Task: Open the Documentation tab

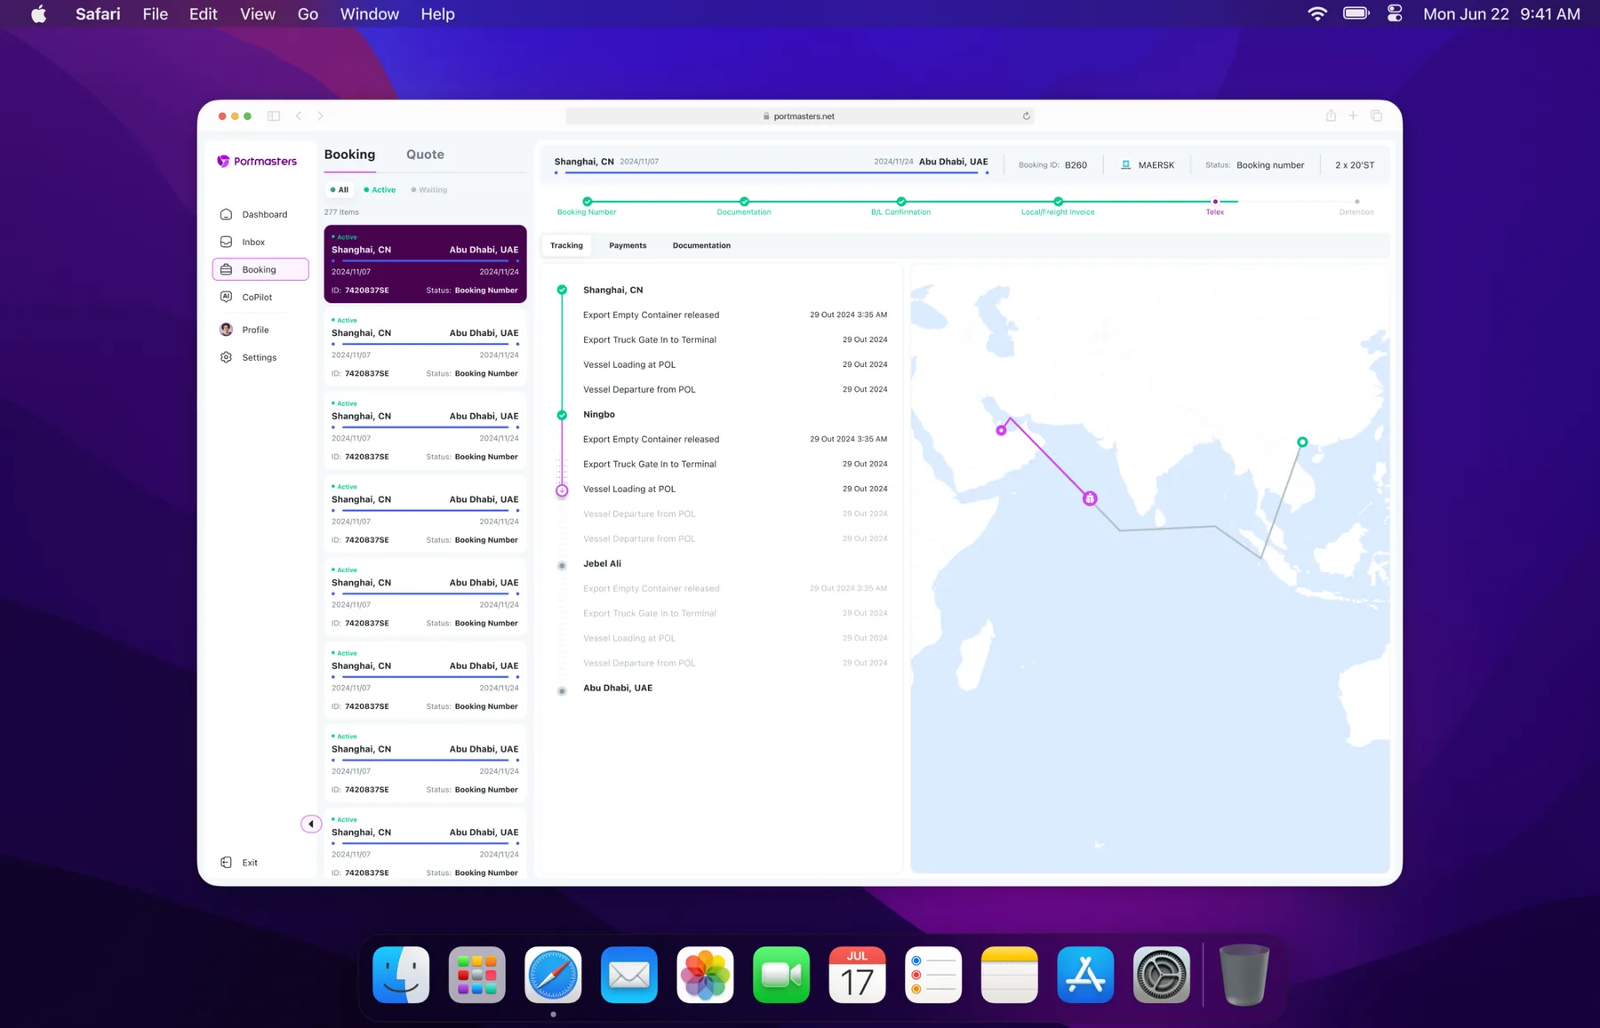Action: coord(701,245)
